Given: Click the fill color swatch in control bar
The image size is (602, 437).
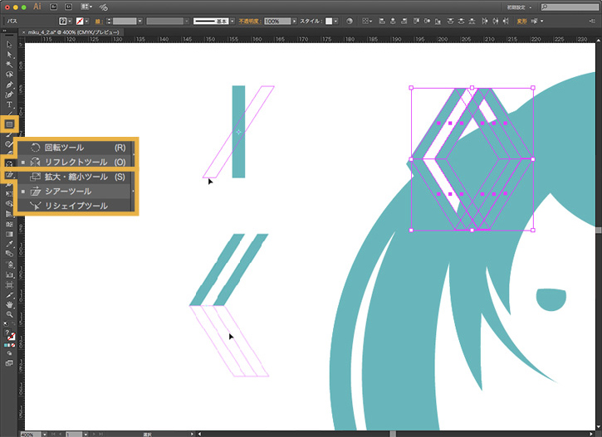Looking at the screenshot, I should 63,21.
